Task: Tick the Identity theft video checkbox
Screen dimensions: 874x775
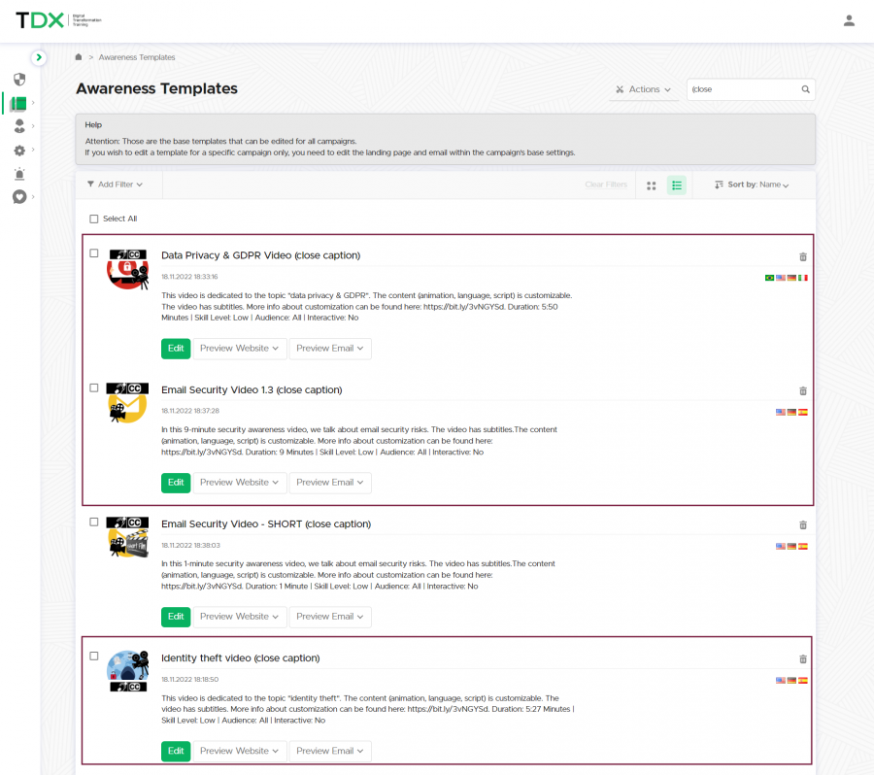Action: (94, 656)
